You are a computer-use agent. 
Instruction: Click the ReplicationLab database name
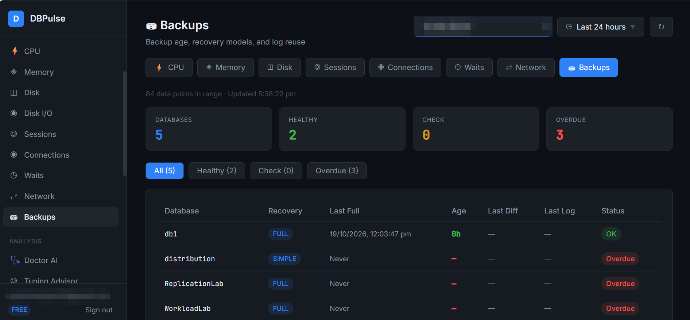[194, 284]
